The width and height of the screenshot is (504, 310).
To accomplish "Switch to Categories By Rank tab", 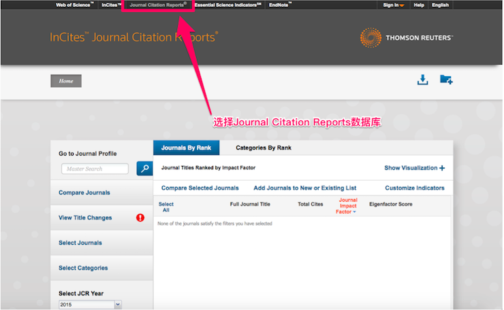I will [x=263, y=148].
